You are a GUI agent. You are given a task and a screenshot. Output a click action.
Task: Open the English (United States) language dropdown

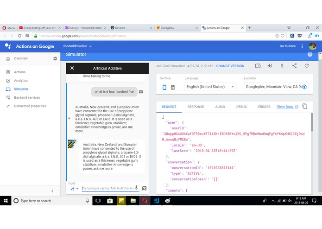click(210, 87)
